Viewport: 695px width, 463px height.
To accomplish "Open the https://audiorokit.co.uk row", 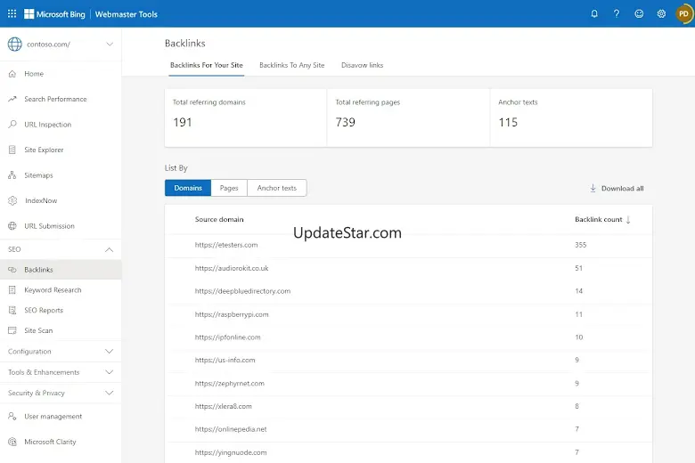I will pos(408,268).
